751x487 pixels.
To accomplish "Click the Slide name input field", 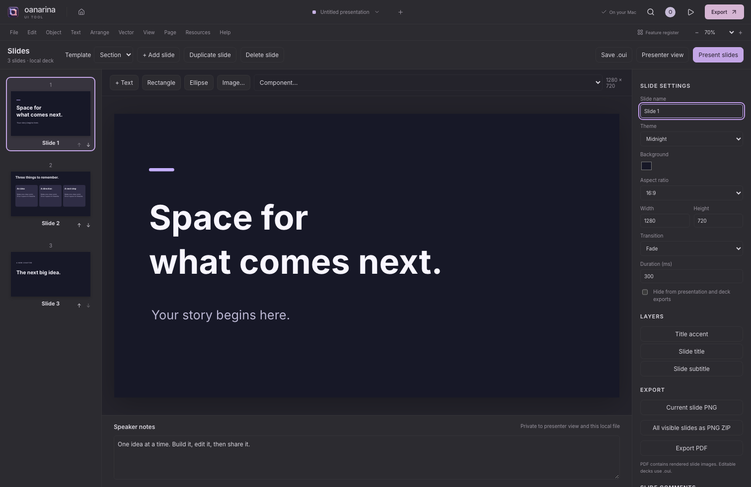I will click(x=691, y=111).
